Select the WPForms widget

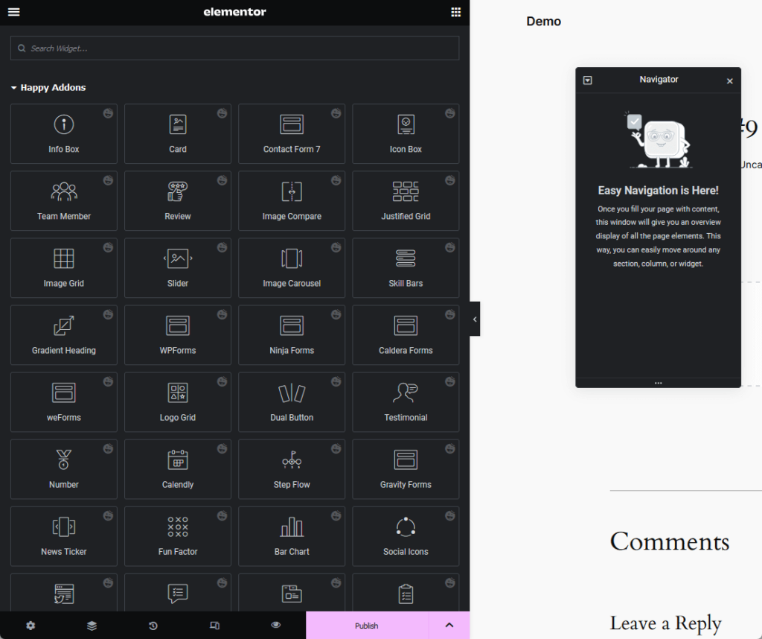[x=178, y=335]
